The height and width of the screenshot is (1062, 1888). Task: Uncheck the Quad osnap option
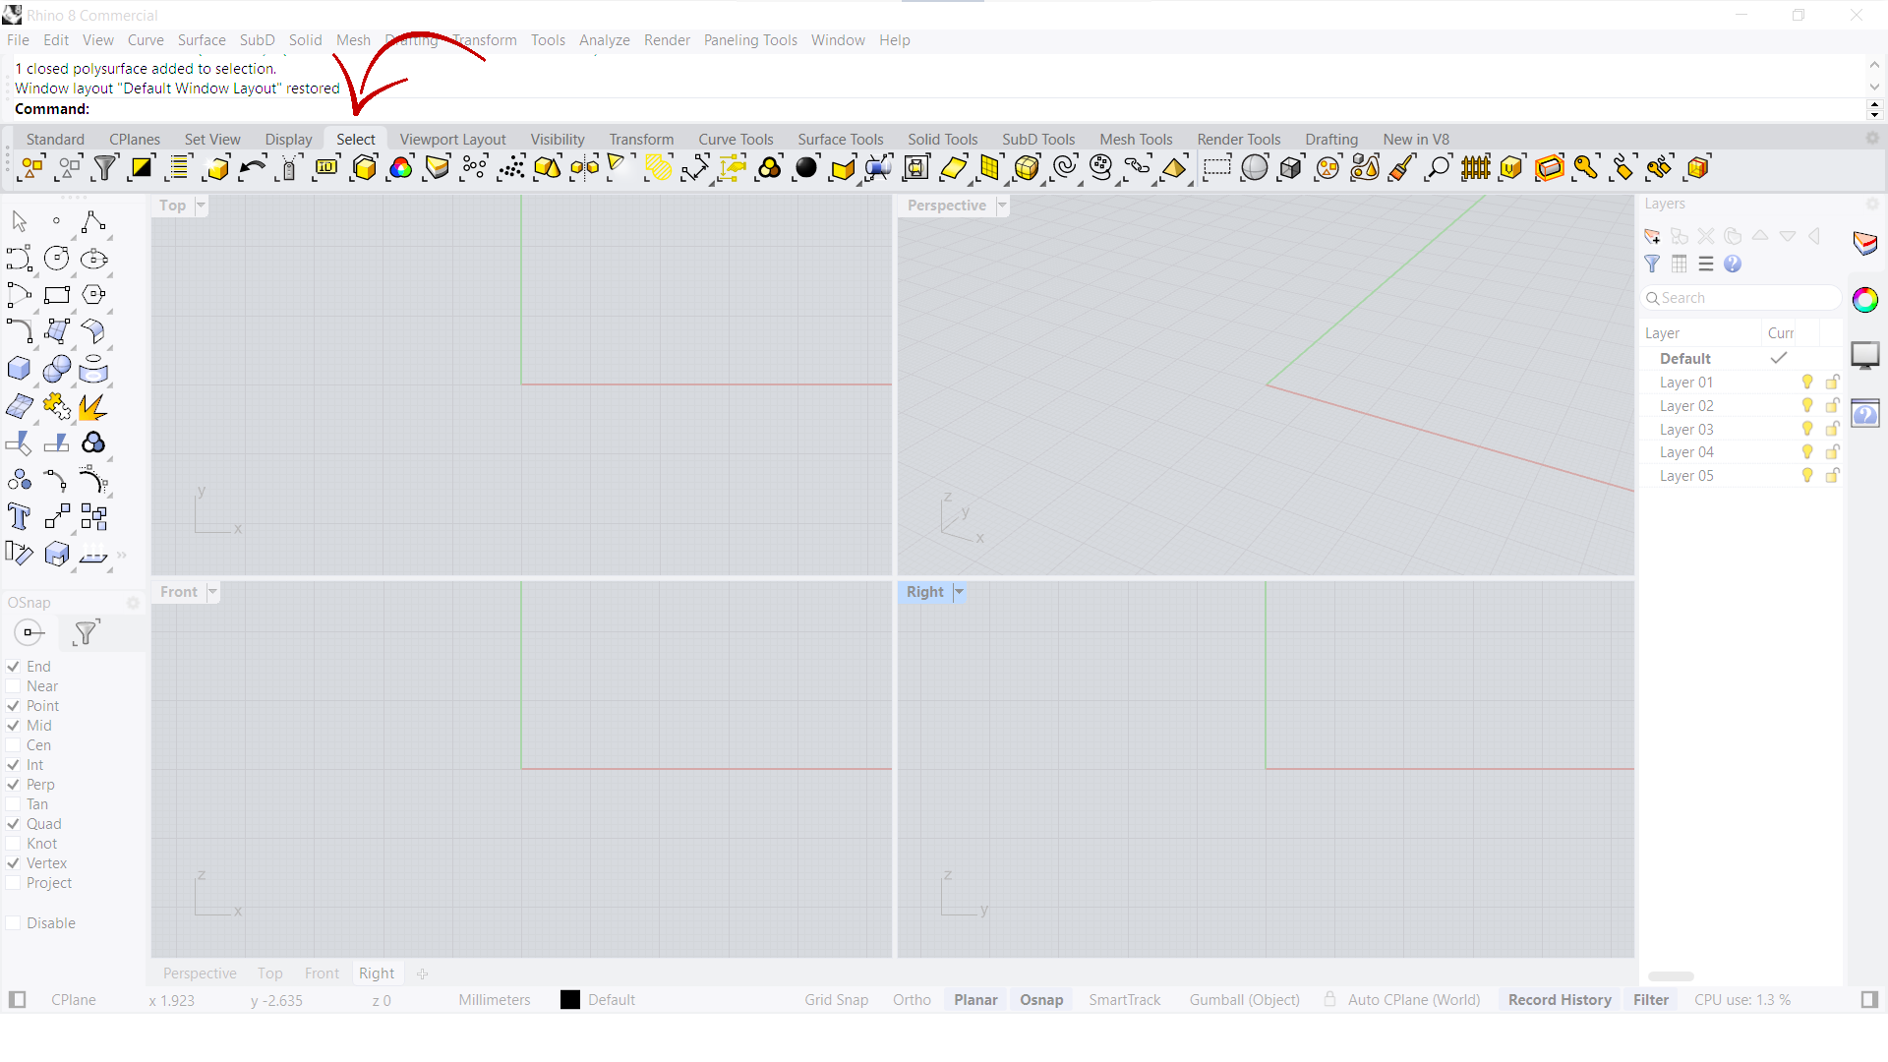(14, 824)
